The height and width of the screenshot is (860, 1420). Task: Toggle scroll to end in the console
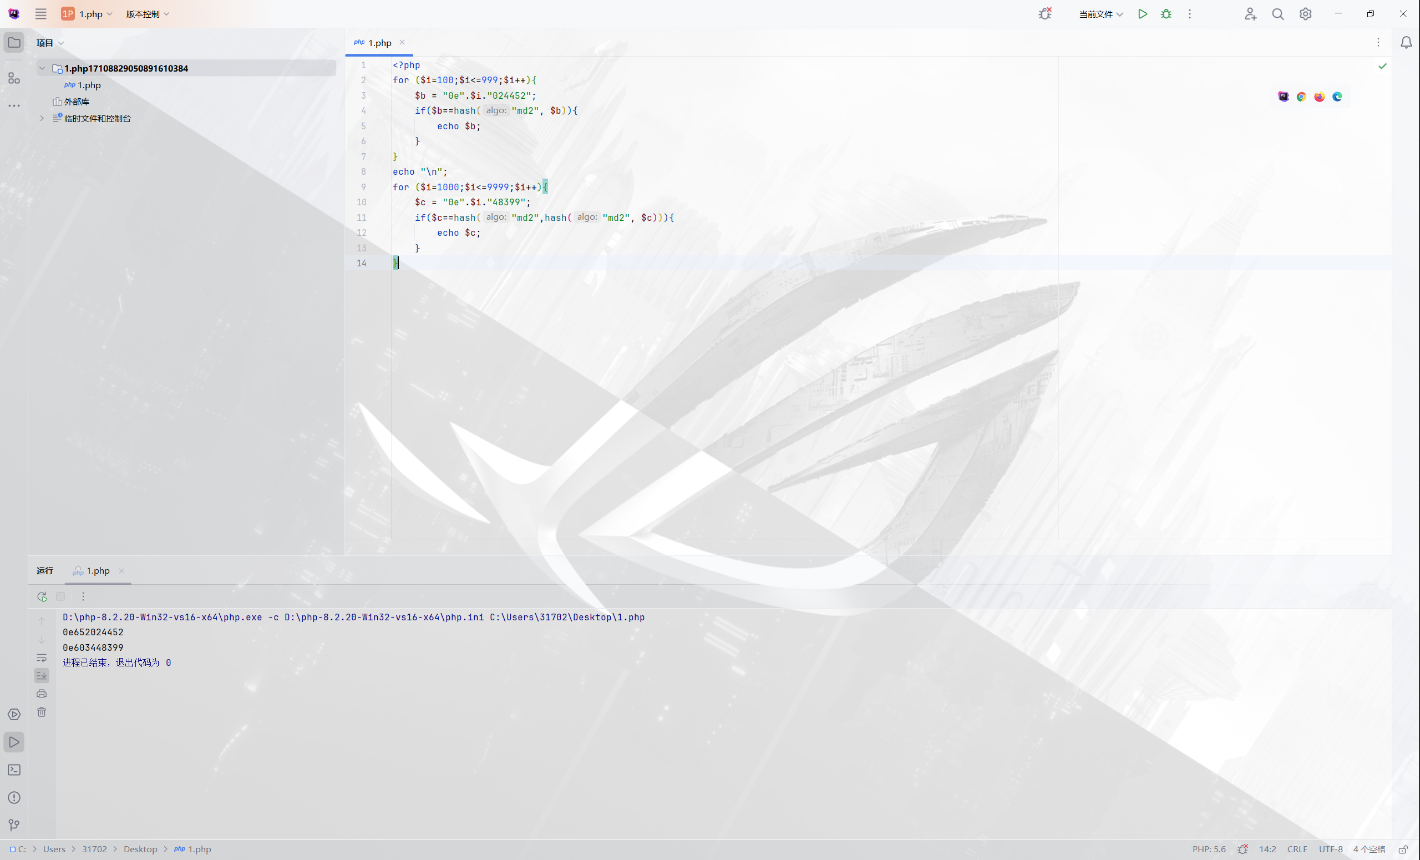point(42,675)
